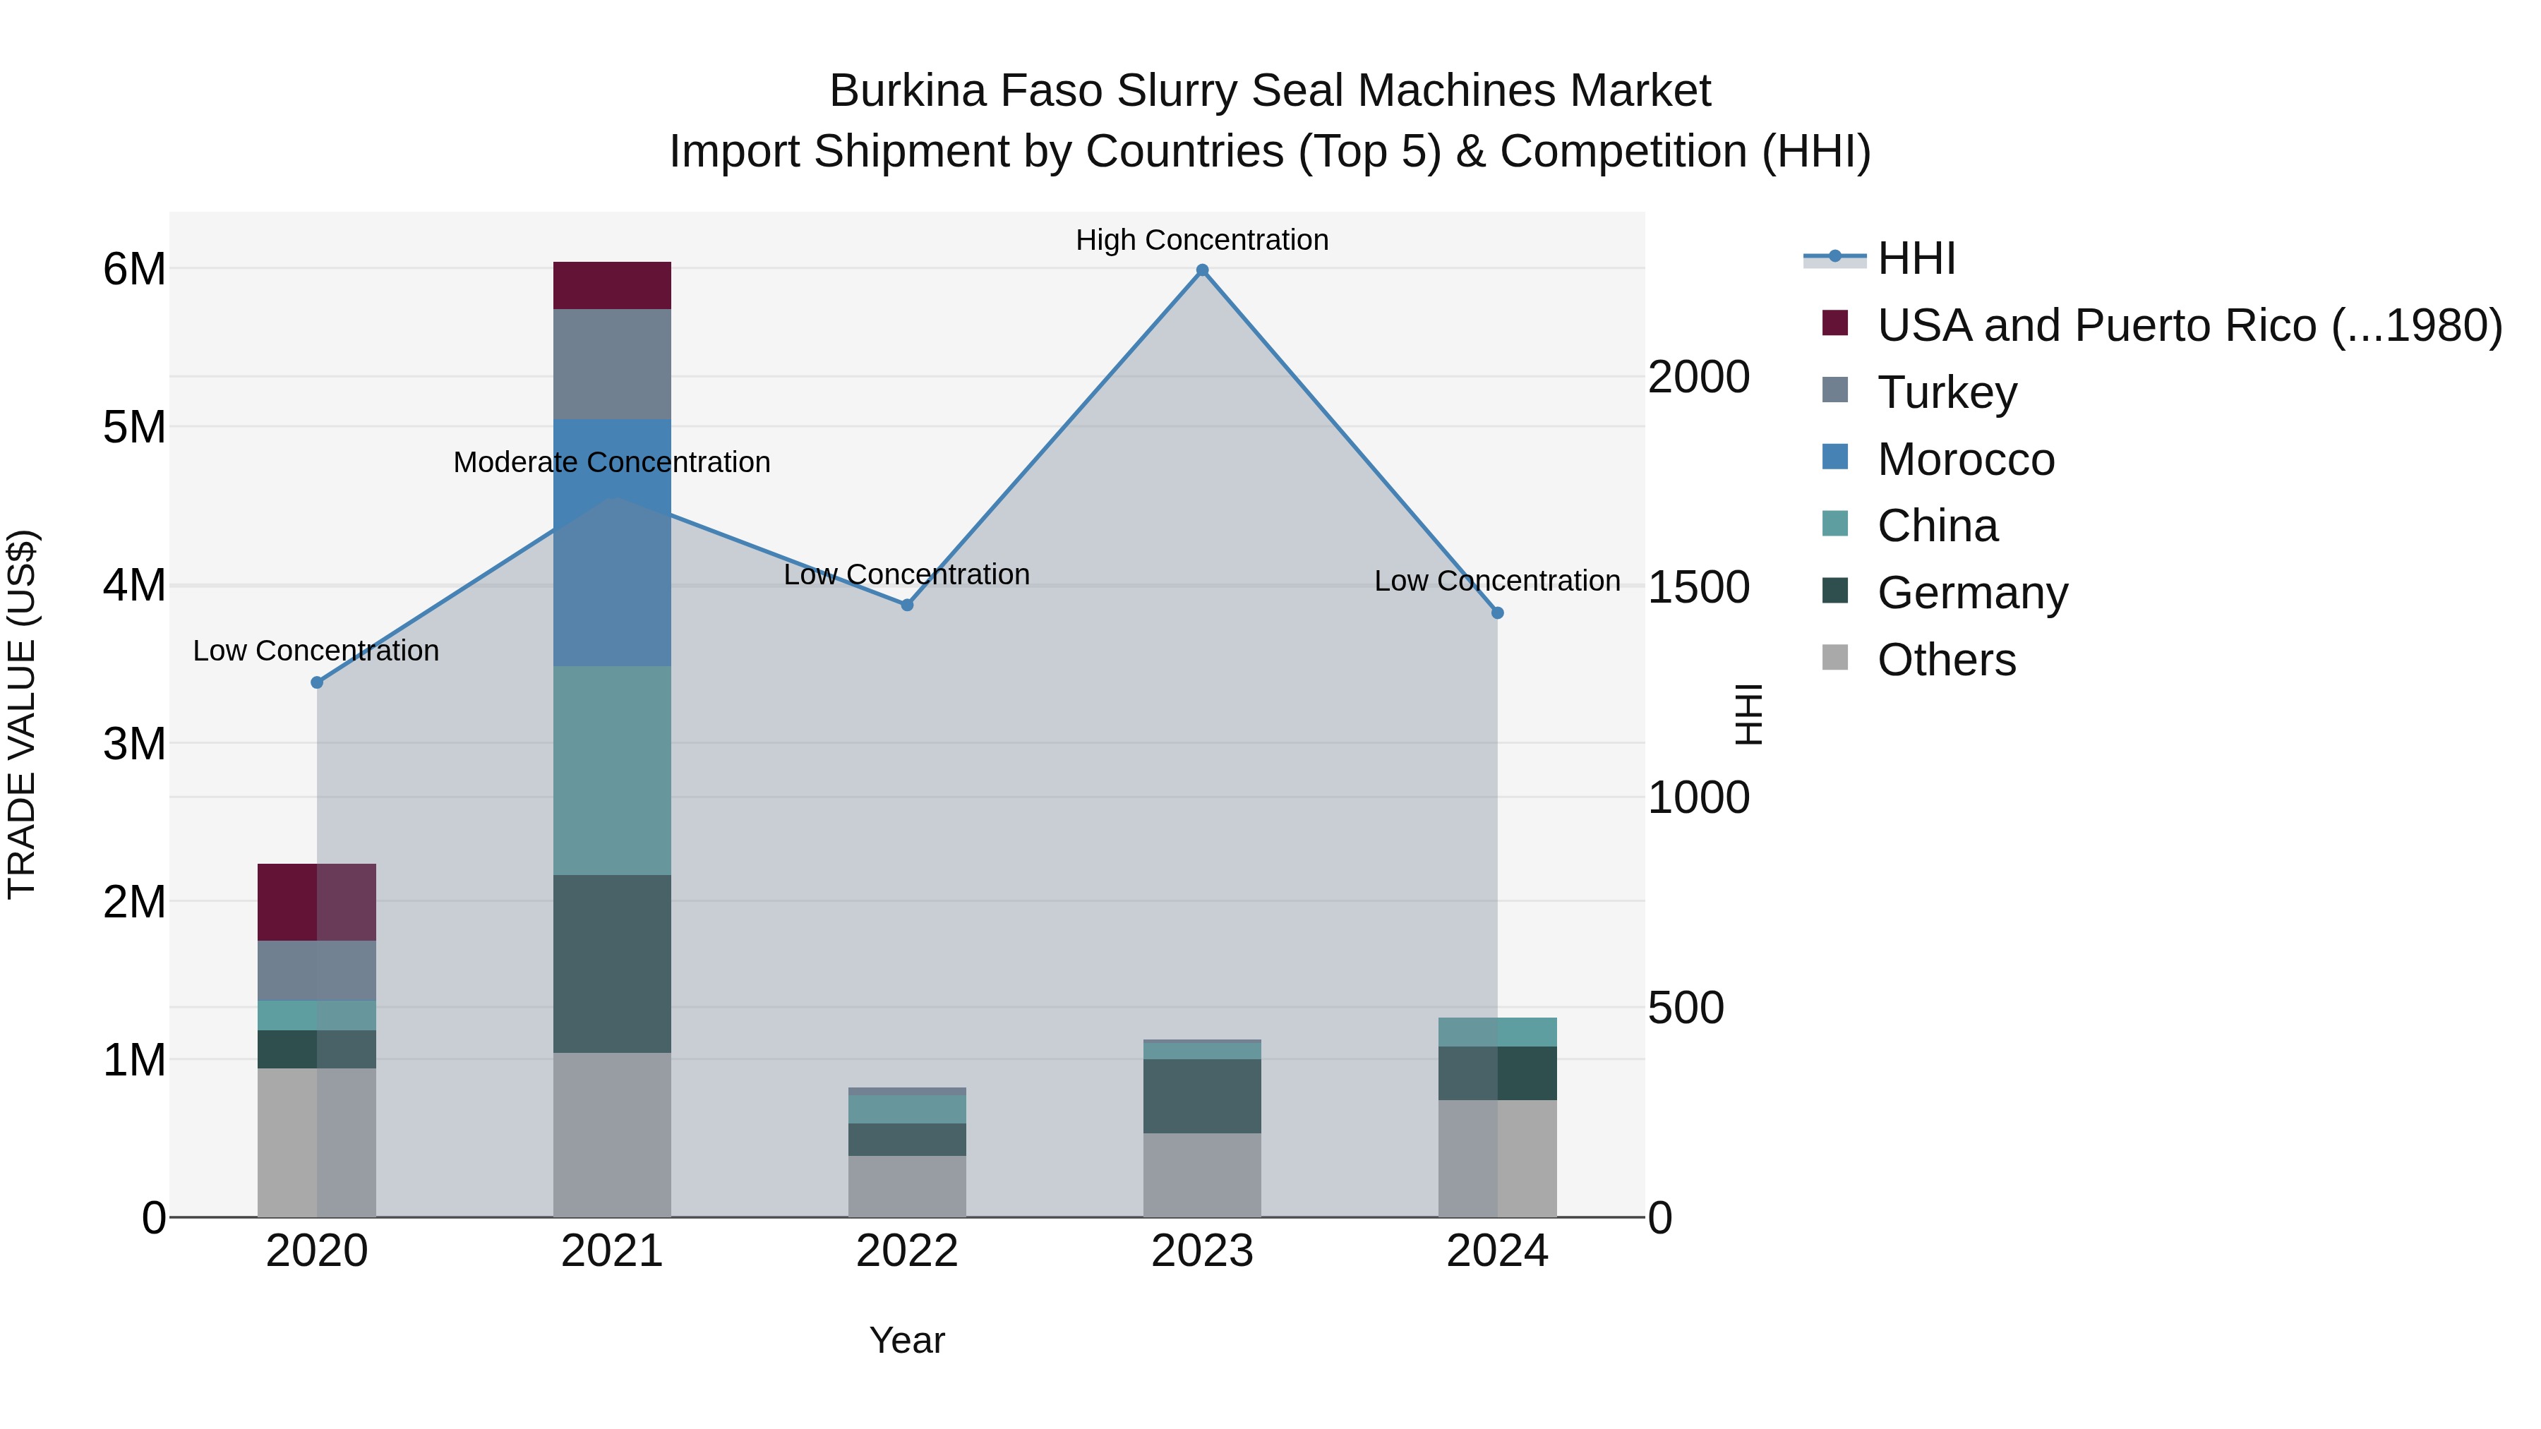
Task: Click the USA segment atop 2021 bar
Action: pyautogui.click(x=611, y=286)
